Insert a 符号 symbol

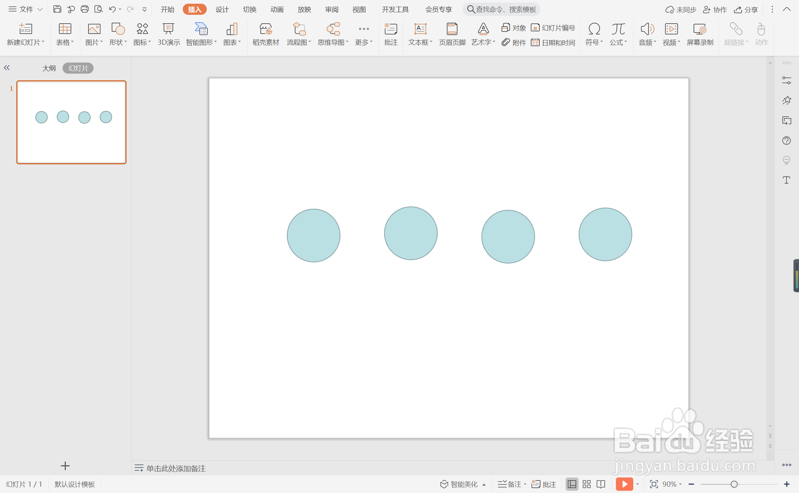click(x=594, y=34)
